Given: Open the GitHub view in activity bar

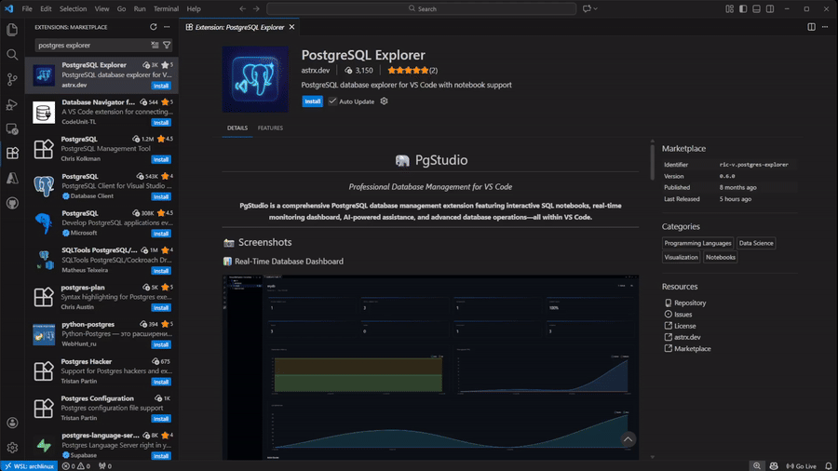Looking at the screenshot, I should [x=12, y=203].
